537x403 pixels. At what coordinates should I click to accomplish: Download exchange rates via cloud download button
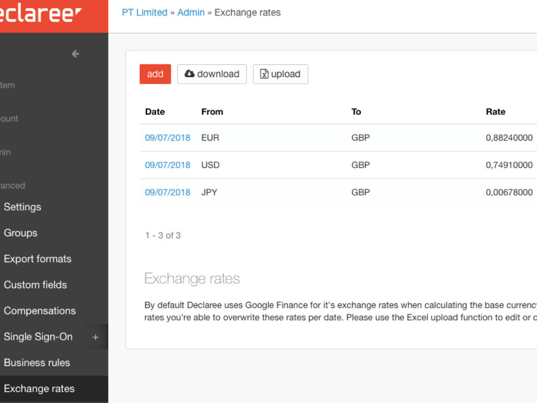coord(212,74)
